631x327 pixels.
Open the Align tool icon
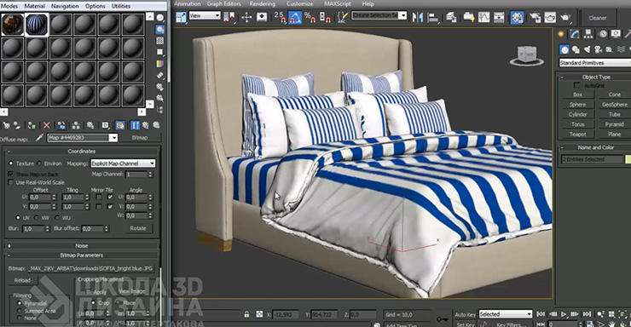pyautogui.click(x=433, y=17)
